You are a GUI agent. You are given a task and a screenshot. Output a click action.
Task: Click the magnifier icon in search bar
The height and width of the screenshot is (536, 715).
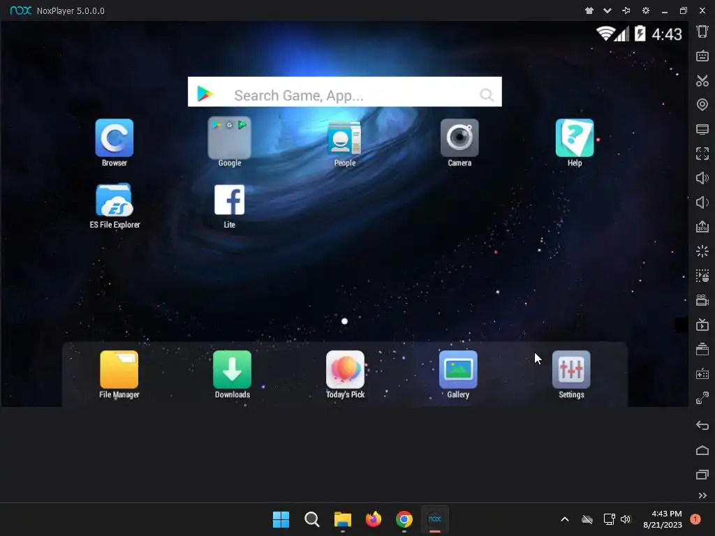click(x=487, y=95)
